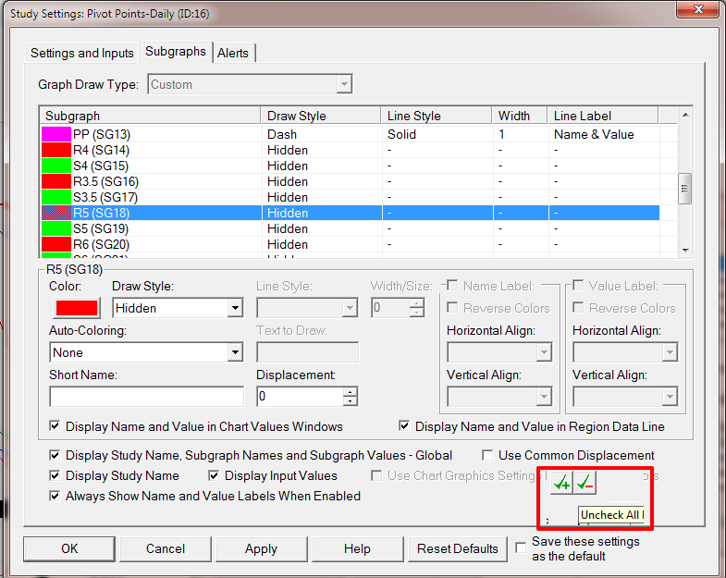Click the Draw Style column header
This screenshot has width=726, height=578.
coord(321,116)
